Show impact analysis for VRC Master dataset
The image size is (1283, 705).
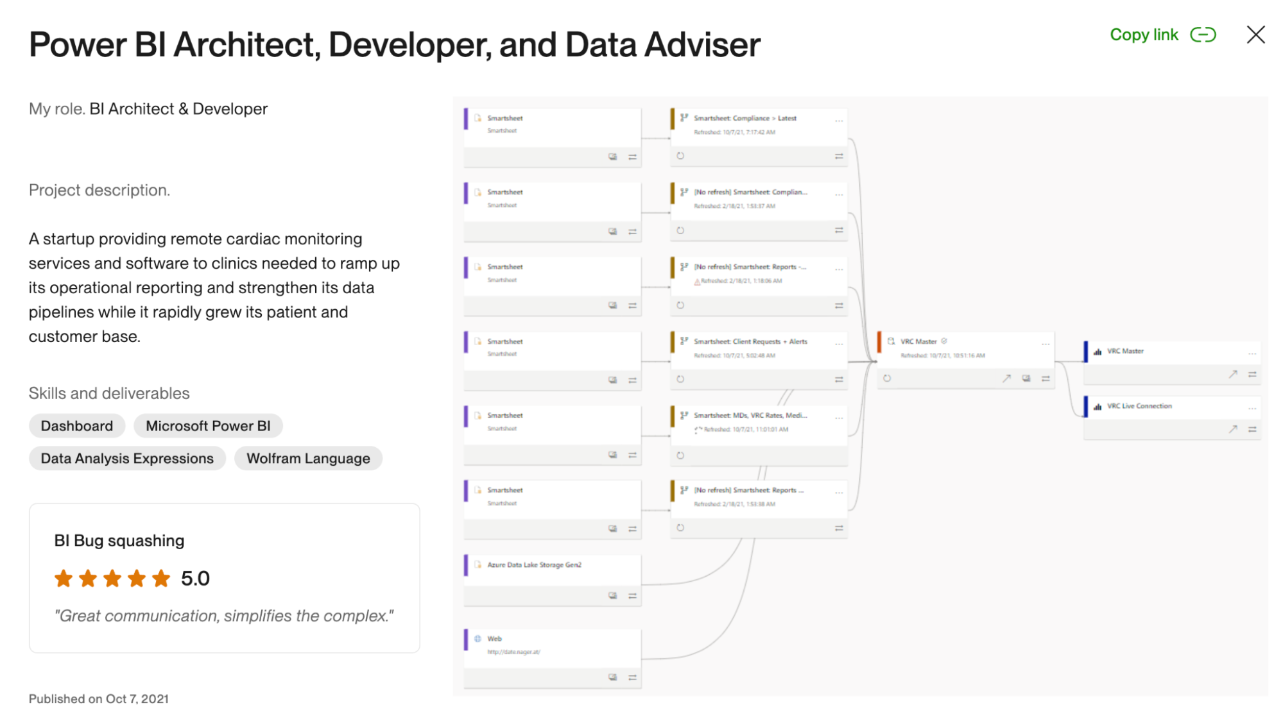point(1026,378)
